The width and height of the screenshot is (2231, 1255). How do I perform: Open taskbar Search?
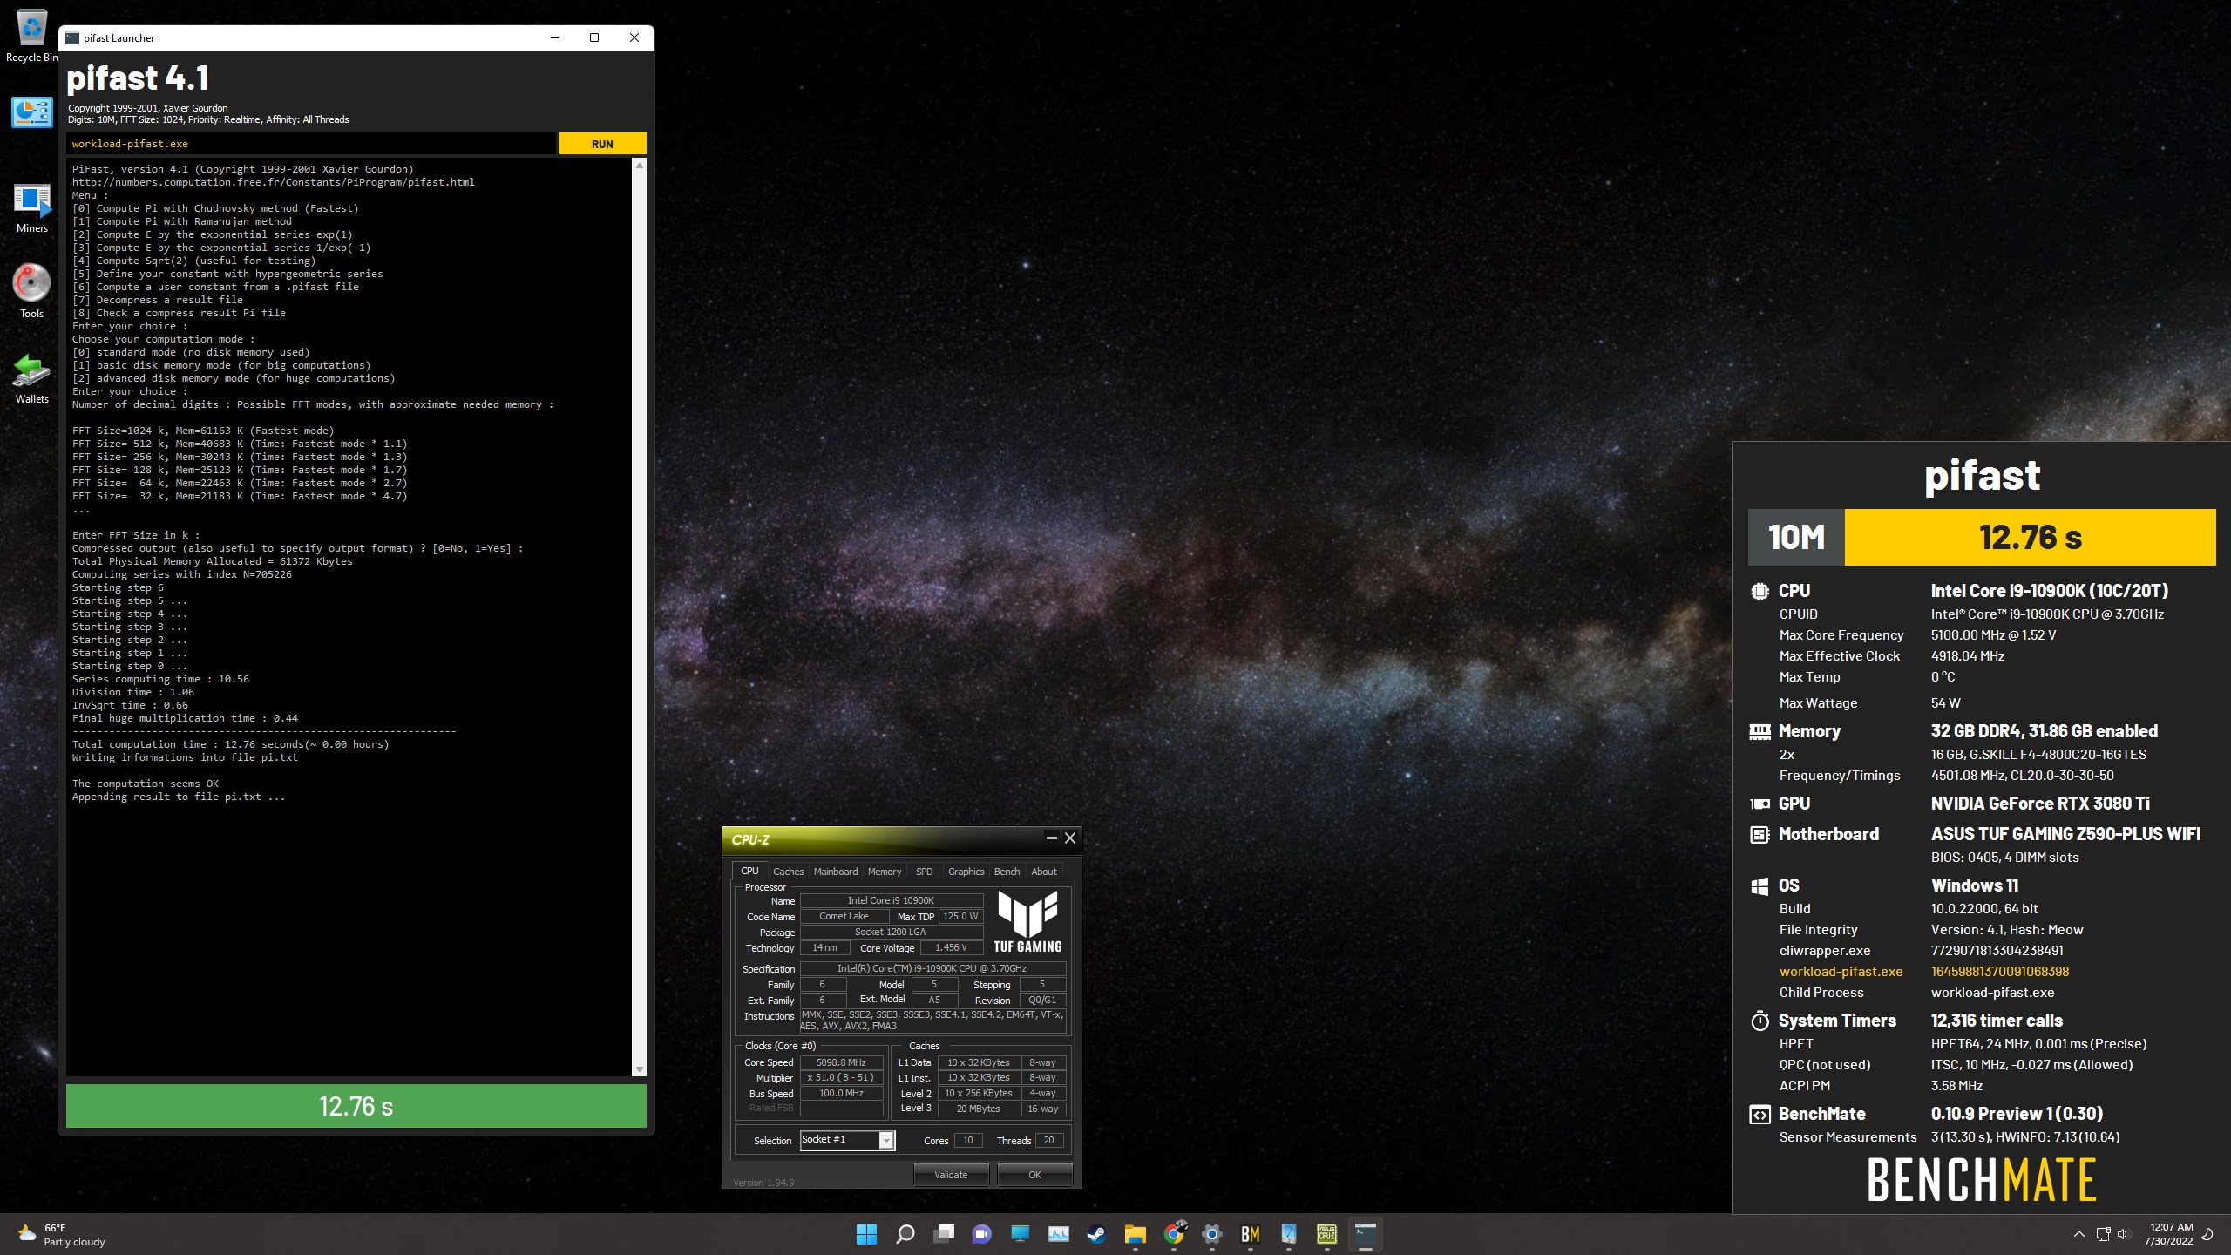click(905, 1234)
